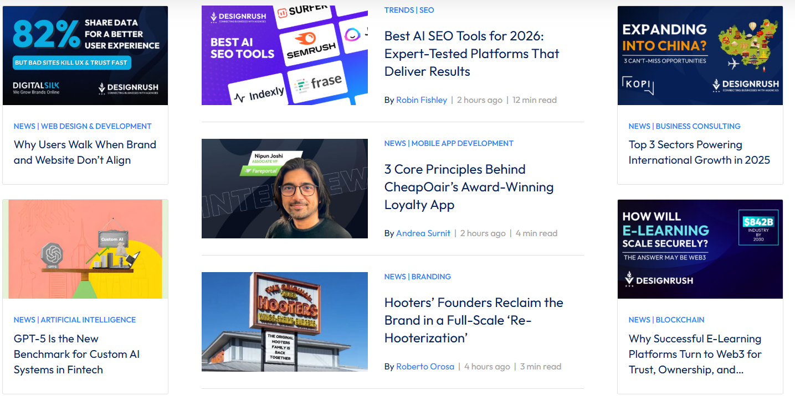Open Why Successful E-Learning Platforms article

coord(695,354)
